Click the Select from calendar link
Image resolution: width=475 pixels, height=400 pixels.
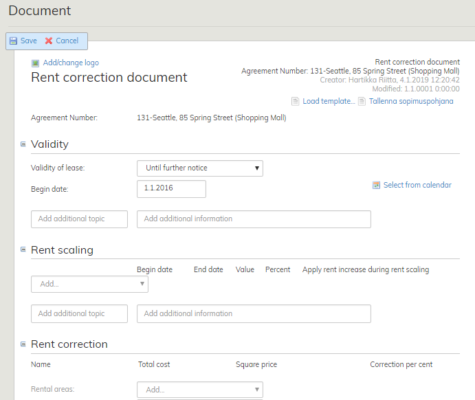(417, 185)
